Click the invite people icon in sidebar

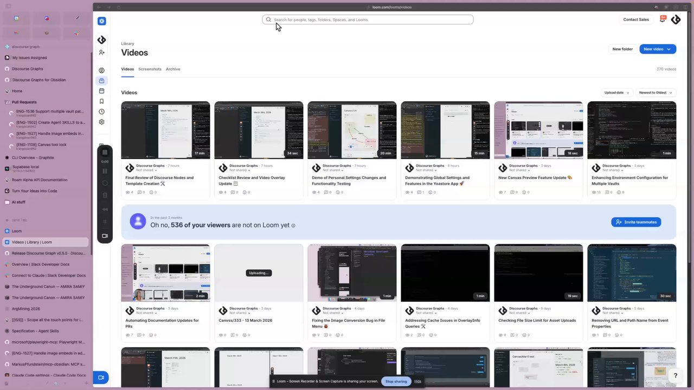coord(101,53)
